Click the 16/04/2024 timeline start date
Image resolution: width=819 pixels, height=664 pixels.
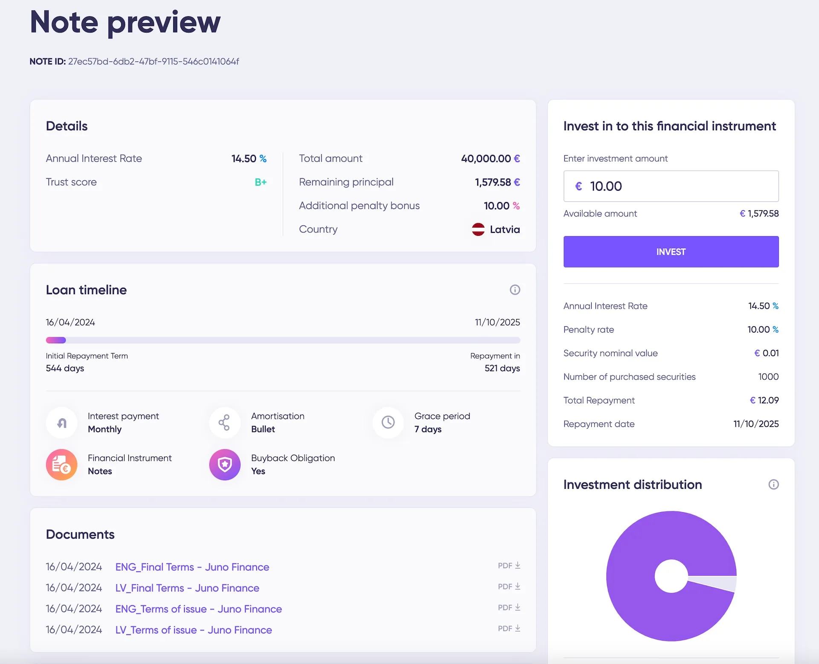click(70, 322)
